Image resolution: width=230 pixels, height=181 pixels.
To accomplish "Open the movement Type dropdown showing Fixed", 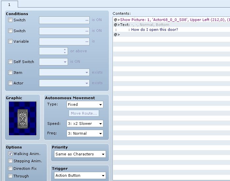I will point(85,104).
